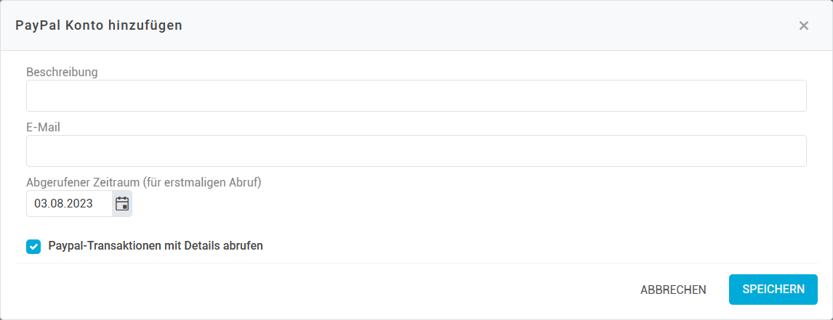Close the PayPal Konto hinzufügen dialog

click(x=803, y=26)
